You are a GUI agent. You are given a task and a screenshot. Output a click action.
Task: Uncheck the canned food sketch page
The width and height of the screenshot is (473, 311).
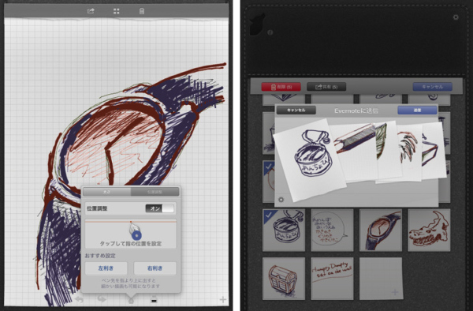coord(284,230)
